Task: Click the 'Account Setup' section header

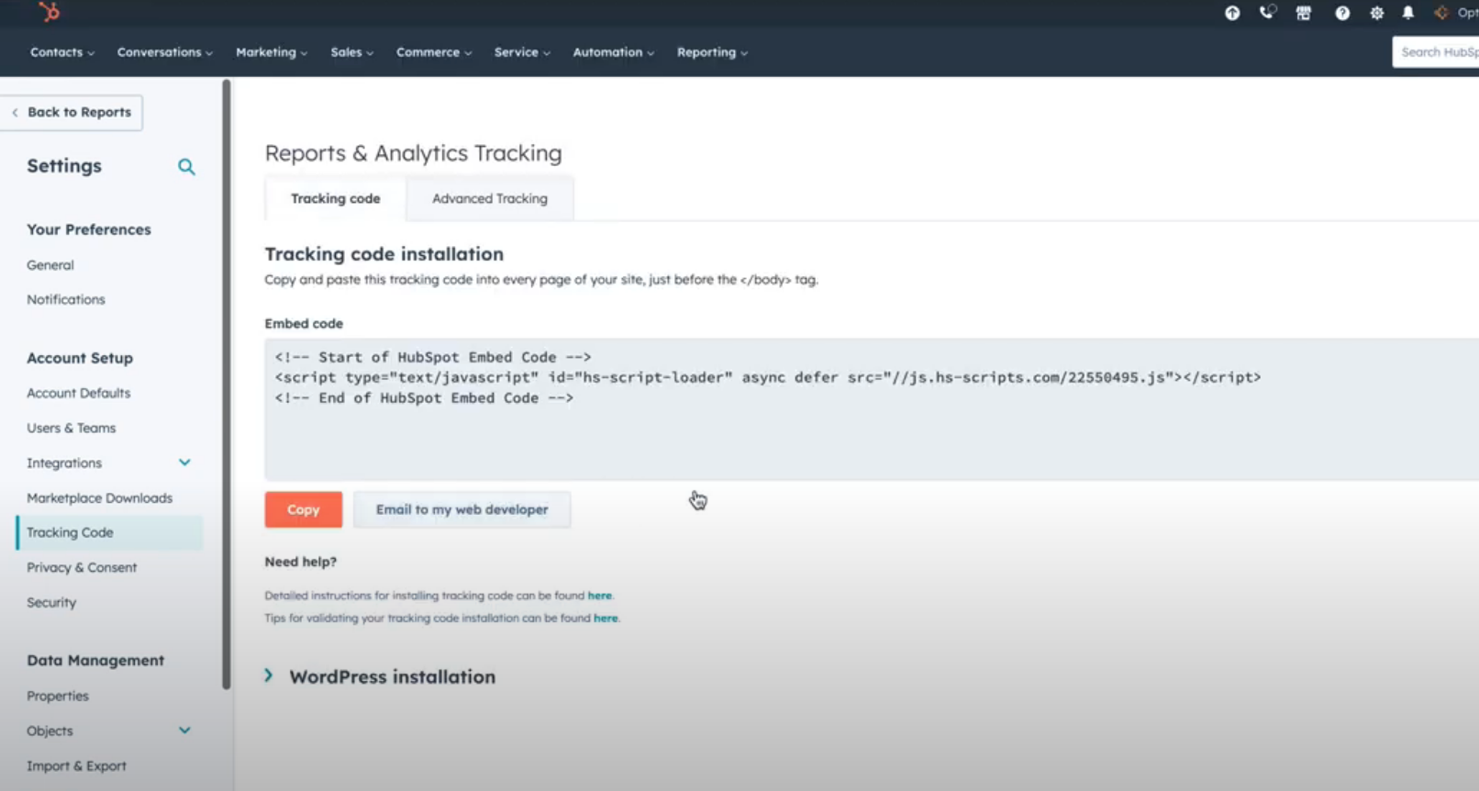Action: point(80,358)
